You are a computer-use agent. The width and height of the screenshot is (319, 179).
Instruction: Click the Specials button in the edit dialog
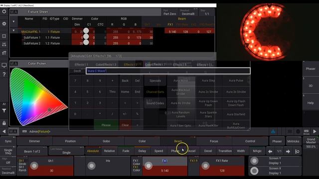(155, 81)
